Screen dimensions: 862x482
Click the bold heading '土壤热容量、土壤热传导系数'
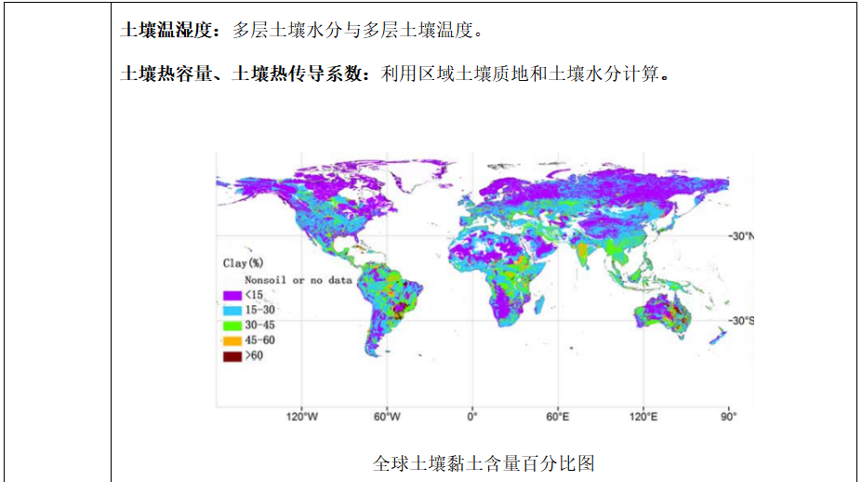241,74
